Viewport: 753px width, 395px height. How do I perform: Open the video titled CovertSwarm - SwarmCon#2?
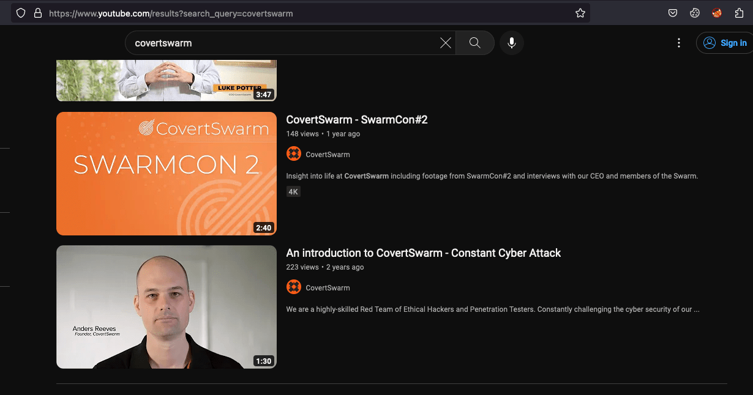pyautogui.click(x=357, y=120)
